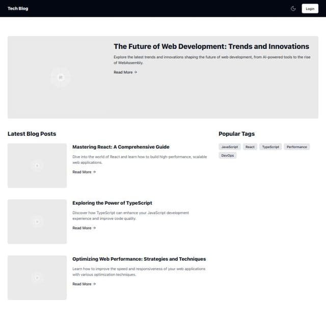Click the featured article hero image
The image size is (326, 319).
pyautogui.click(x=61, y=77)
